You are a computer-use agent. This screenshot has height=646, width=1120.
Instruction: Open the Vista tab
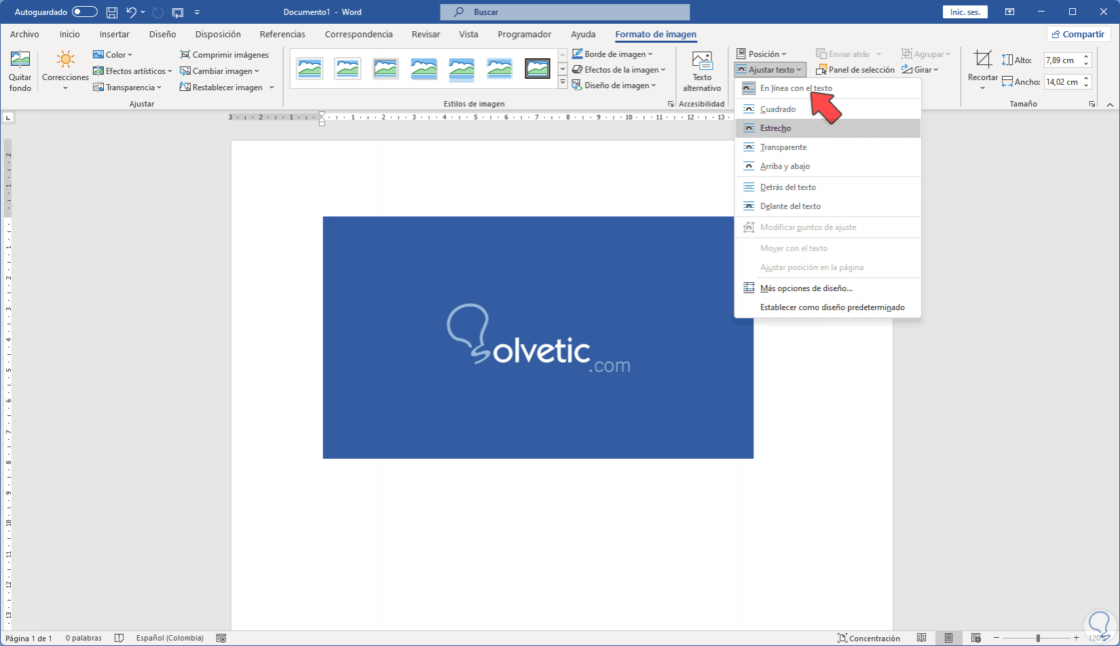click(x=468, y=35)
